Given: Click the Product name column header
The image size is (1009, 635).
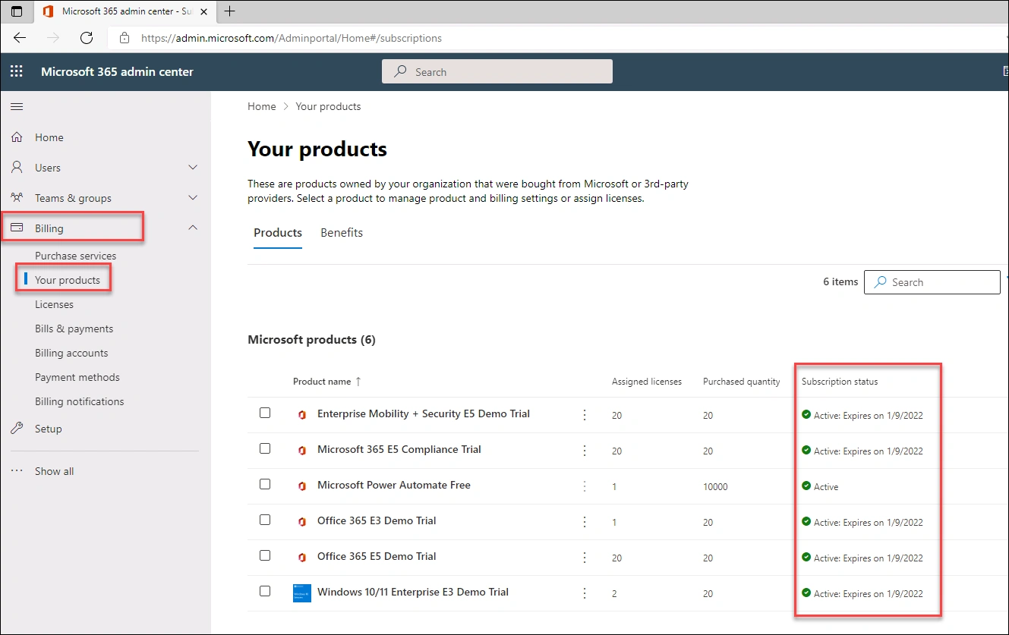Looking at the screenshot, I should coord(322,382).
